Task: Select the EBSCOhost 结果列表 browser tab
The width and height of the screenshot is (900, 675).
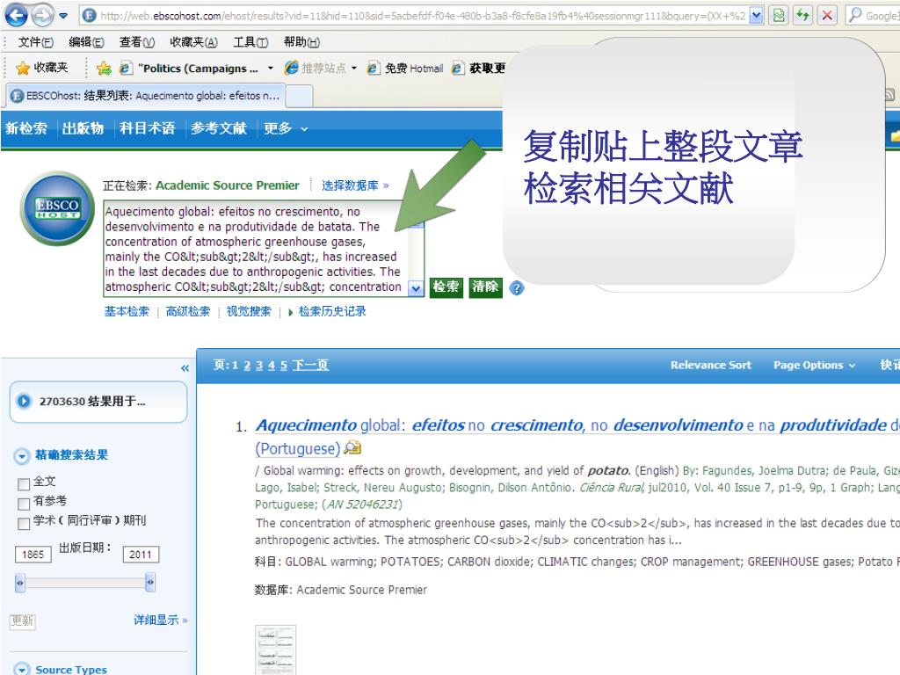Action: point(146,96)
